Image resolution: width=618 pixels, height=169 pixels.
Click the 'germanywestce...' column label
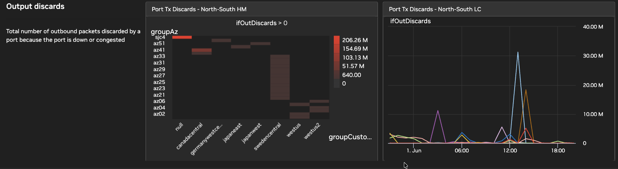pyautogui.click(x=207, y=139)
